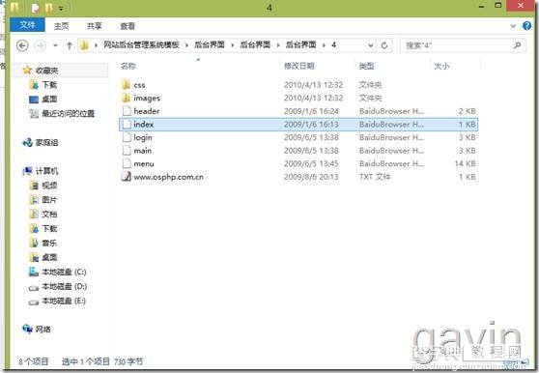Click the date "2009/8/6 20:13"
The height and width of the screenshot is (373, 539).
pyautogui.click(x=311, y=177)
